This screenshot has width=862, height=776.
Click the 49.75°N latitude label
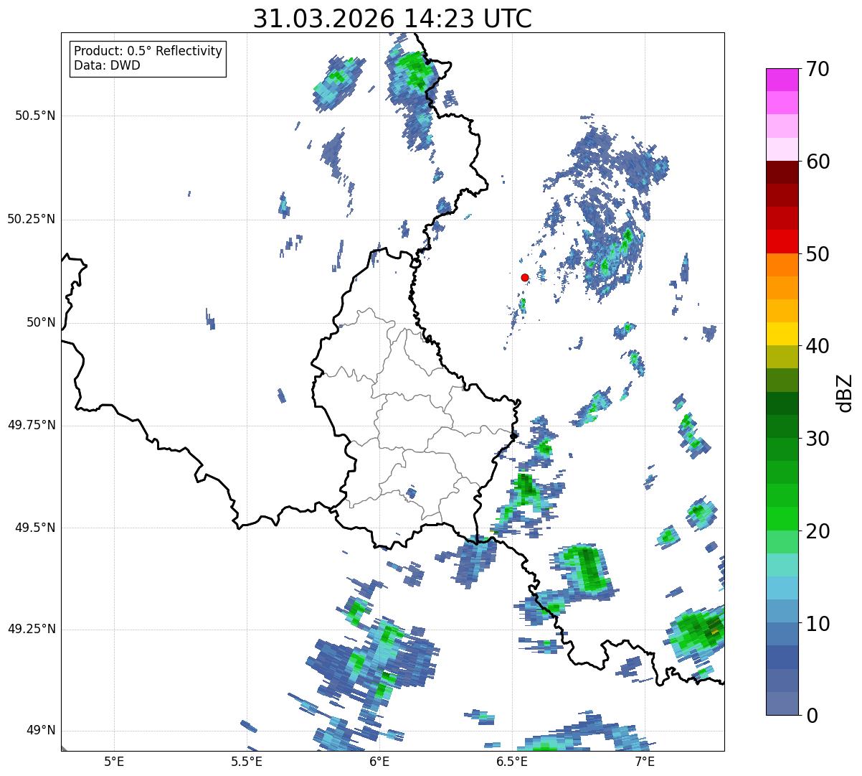click(31, 425)
